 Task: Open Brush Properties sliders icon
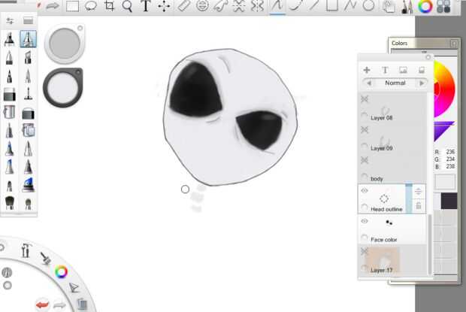[10, 21]
